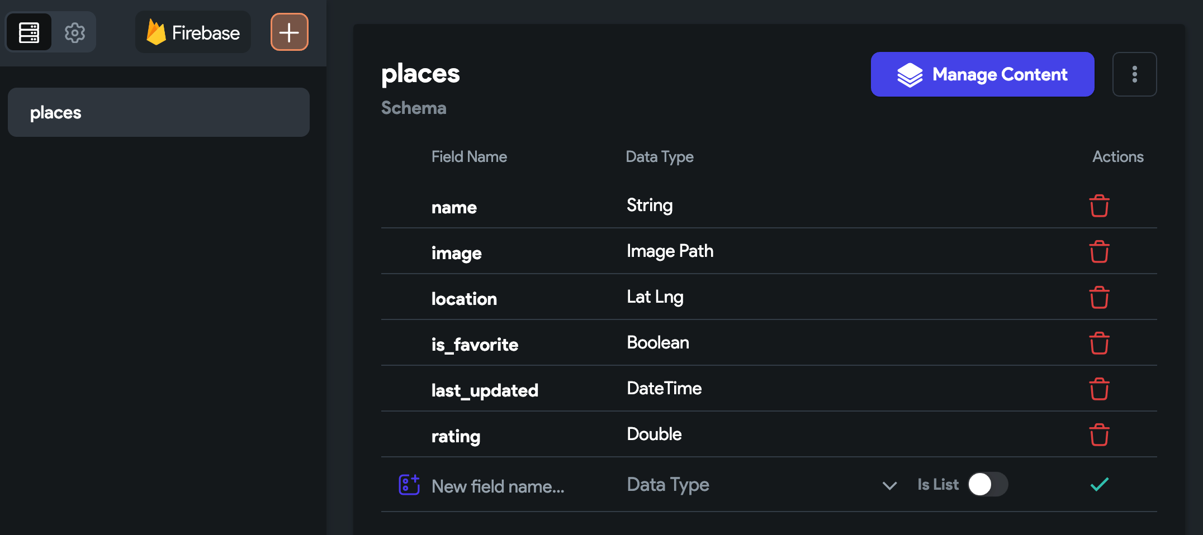Delete the rating field
Image resolution: width=1203 pixels, height=535 pixels.
click(1099, 435)
